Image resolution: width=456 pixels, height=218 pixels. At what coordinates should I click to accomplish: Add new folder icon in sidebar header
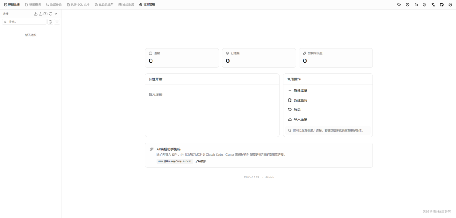tap(46, 13)
